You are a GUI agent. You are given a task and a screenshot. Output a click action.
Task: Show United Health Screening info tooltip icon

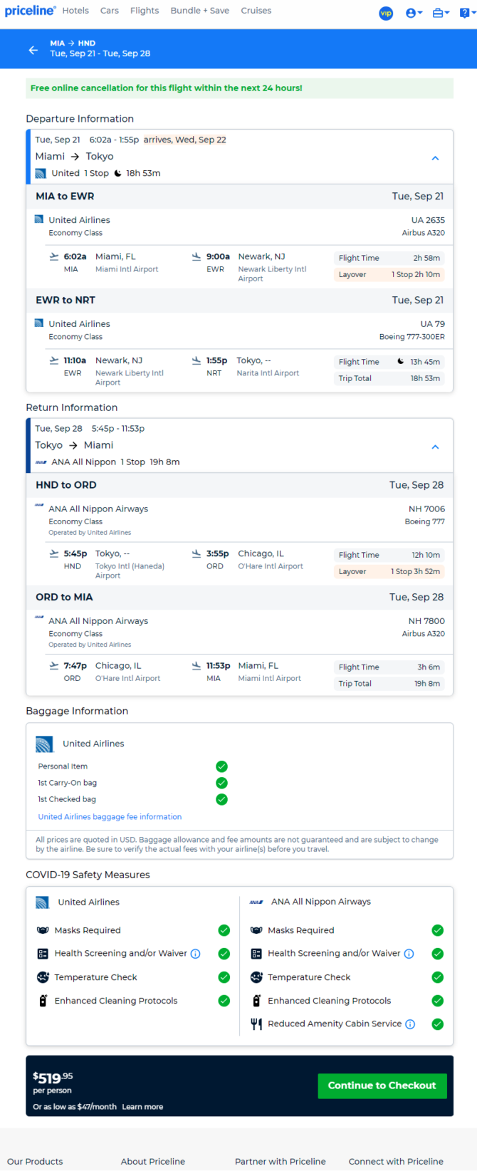pyautogui.click(x=196, y=954)
